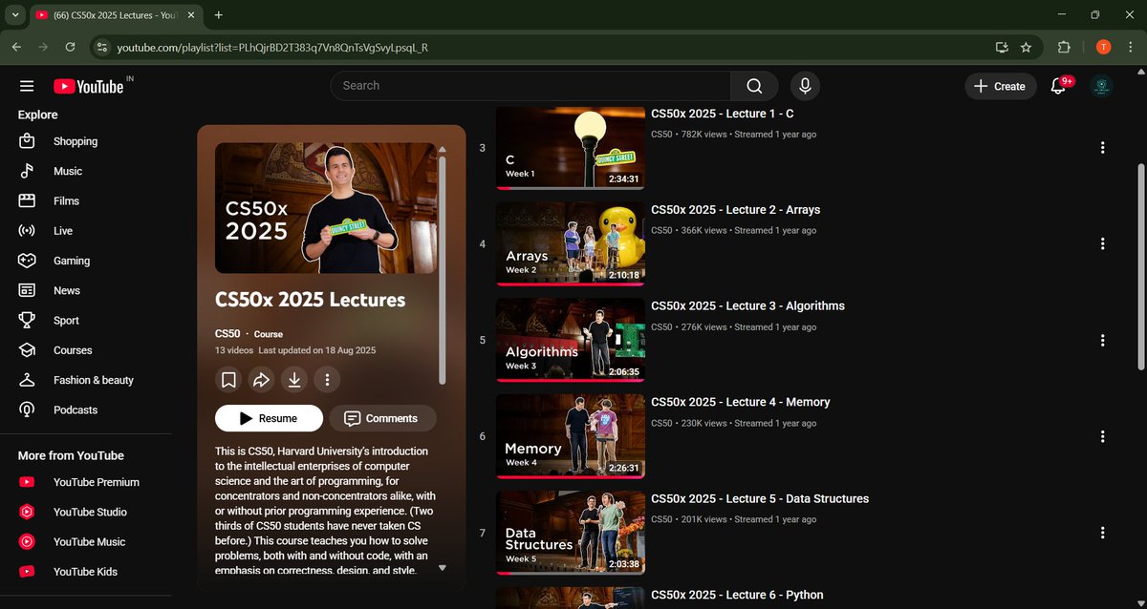This screenshot has width=1147, height=609.
Task: Open video title Lecture 1 - C
Action: (722, 114)
